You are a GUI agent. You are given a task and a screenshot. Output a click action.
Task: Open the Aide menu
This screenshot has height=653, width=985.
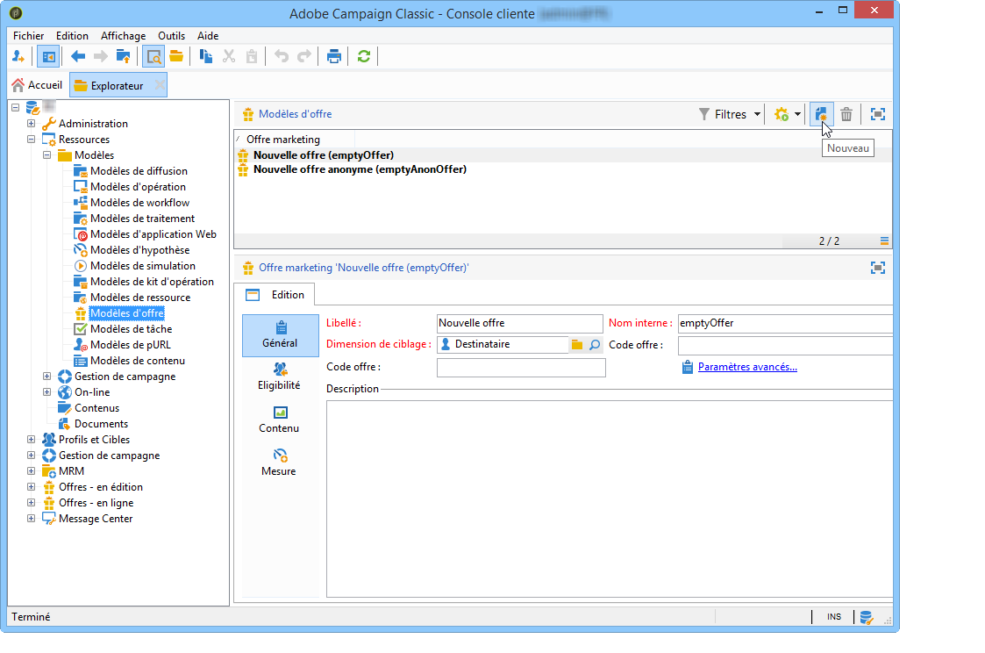click(208, 36)
